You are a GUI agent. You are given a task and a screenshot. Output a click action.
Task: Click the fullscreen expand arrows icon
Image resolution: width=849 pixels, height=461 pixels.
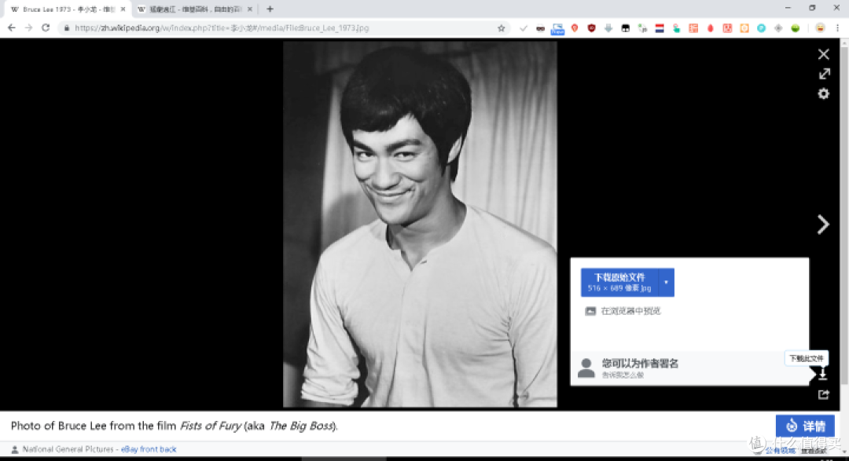(824, 74)
